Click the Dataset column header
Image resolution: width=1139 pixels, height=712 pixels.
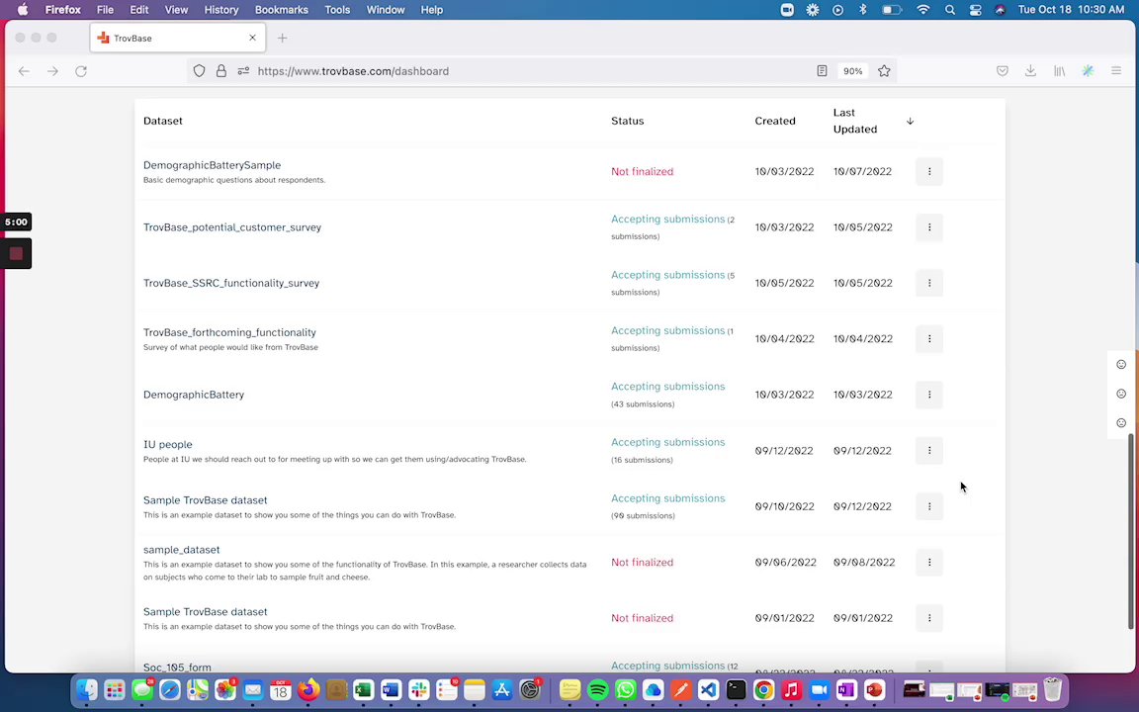[163, 122]
